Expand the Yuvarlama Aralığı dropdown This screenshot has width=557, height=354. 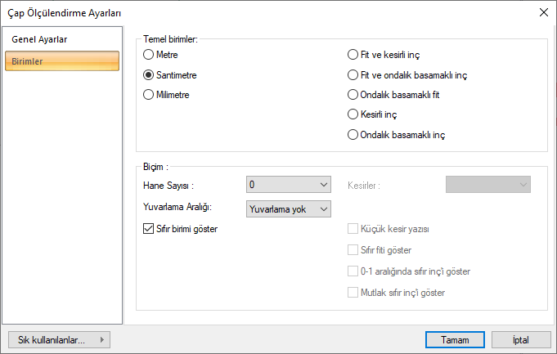click(288, 208)
